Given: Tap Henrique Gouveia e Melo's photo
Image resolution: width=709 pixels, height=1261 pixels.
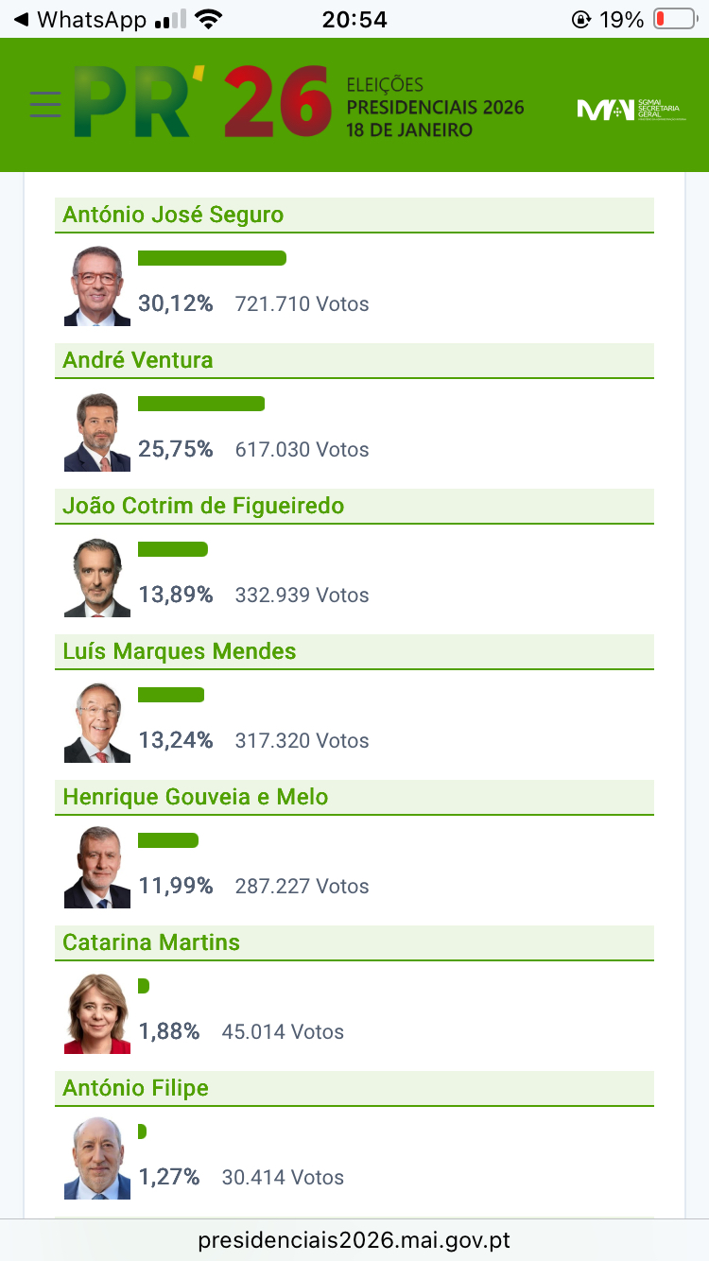Looking at the screenshot, I should [x=97, y=868].
